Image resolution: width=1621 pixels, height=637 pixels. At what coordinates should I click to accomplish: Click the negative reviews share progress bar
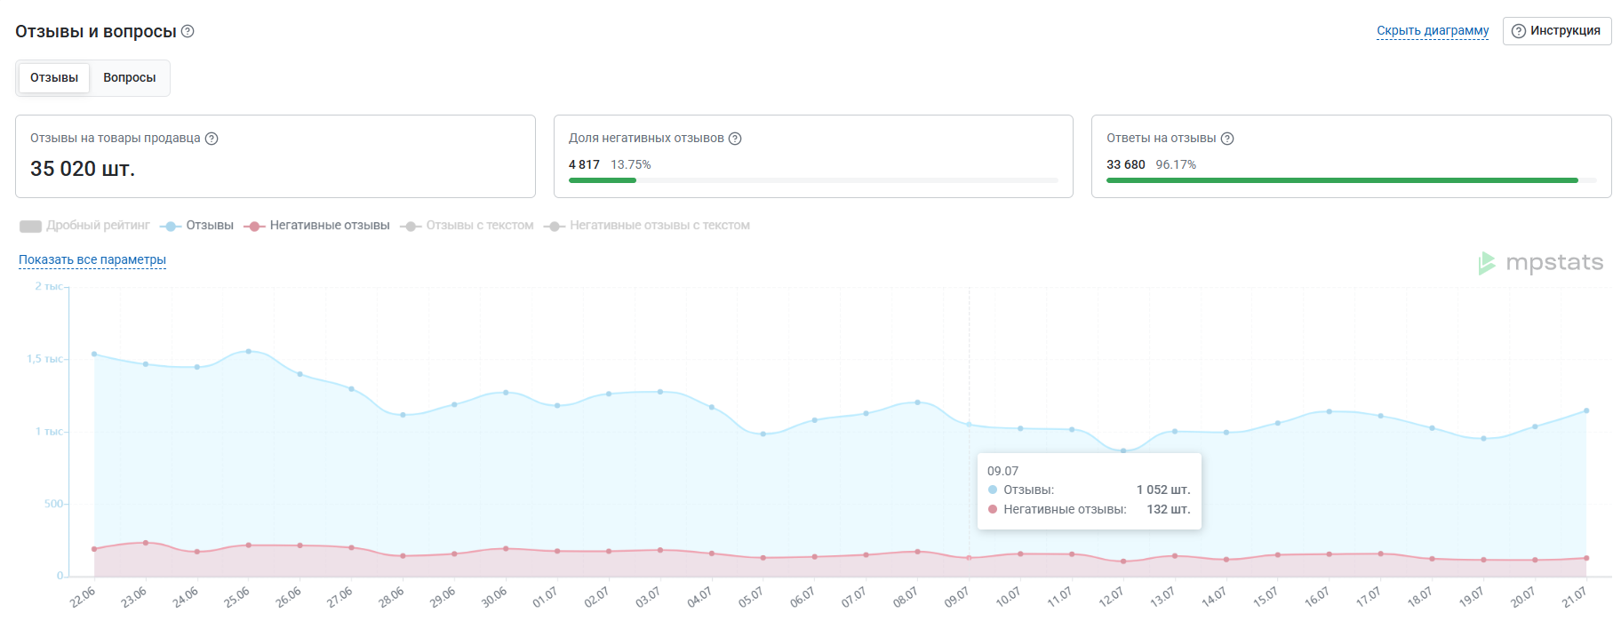813,180
